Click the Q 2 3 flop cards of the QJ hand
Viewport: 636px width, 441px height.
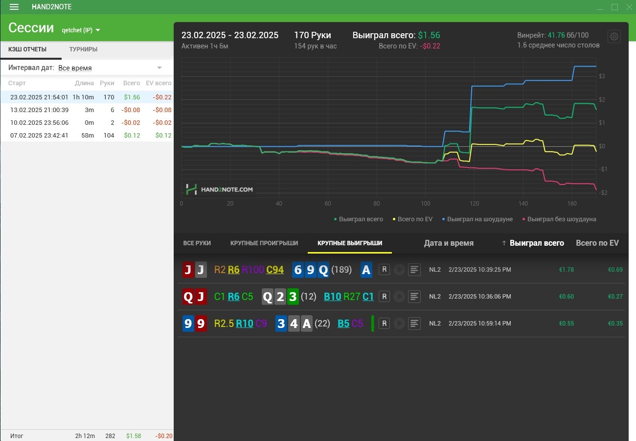[280, 297]
